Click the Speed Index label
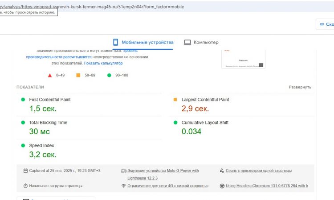334x200 pixels. click(41, 145)
